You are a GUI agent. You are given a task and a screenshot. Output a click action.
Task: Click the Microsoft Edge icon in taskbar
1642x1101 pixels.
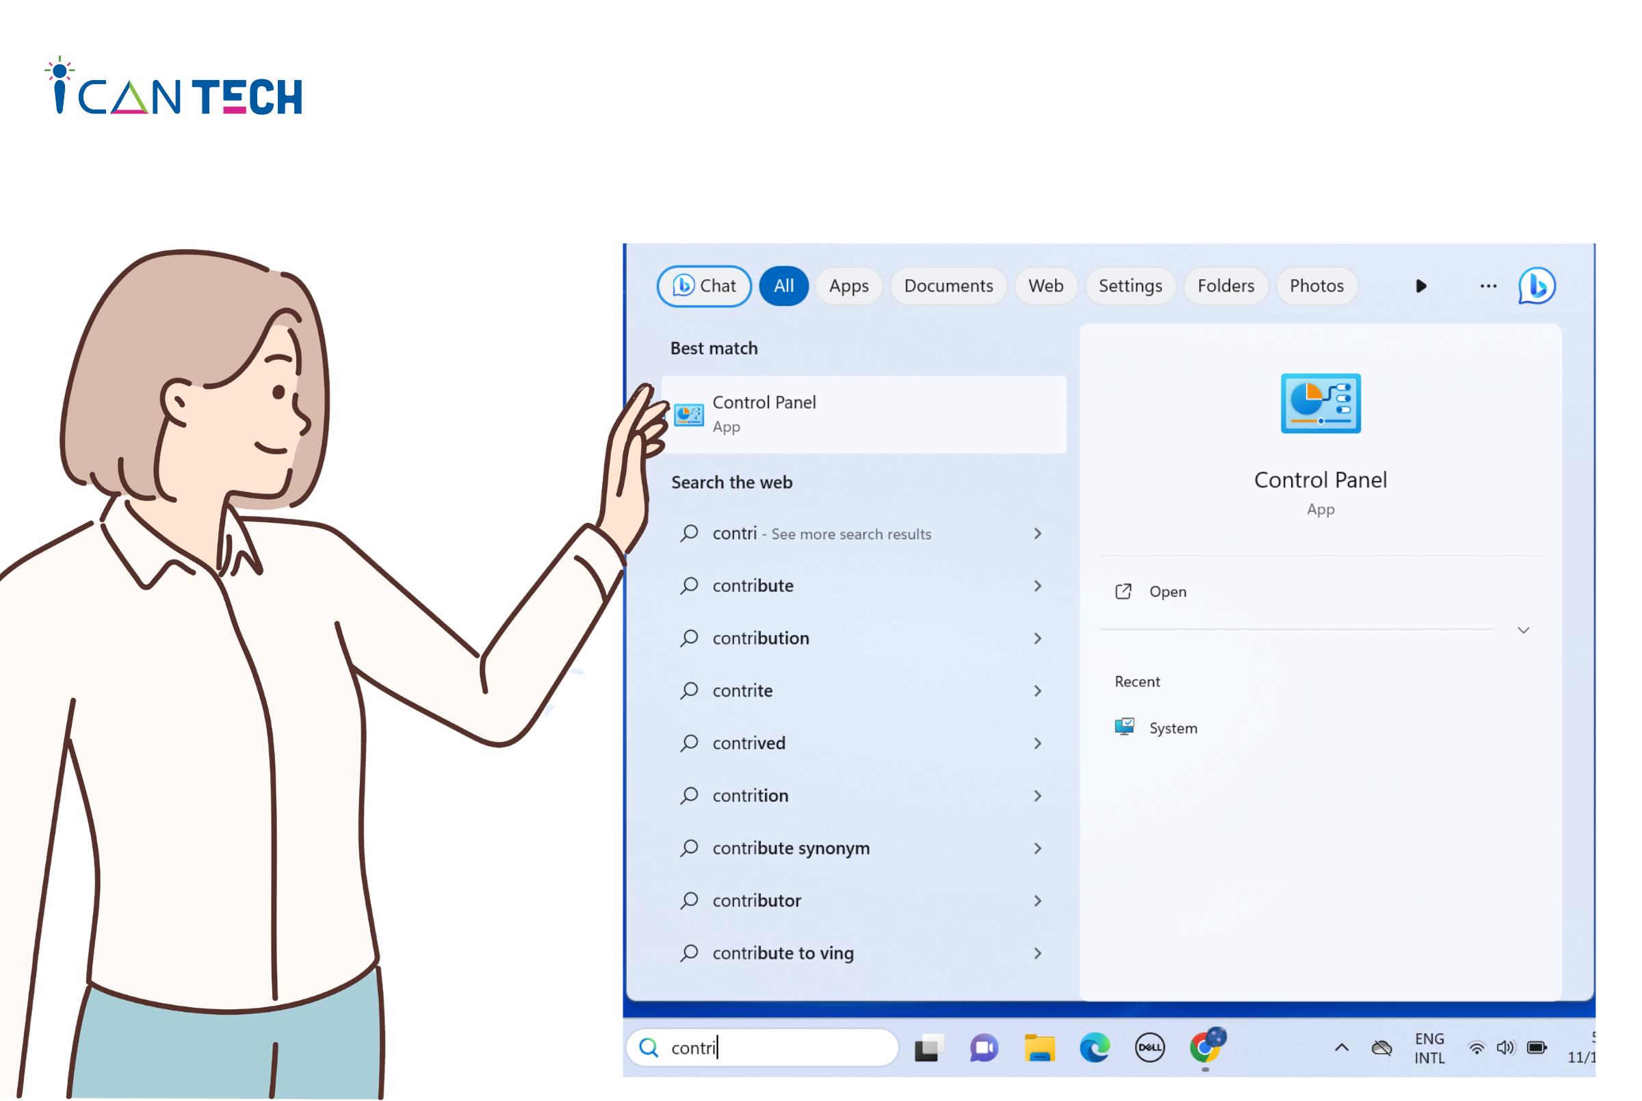pos(1097,1048)
